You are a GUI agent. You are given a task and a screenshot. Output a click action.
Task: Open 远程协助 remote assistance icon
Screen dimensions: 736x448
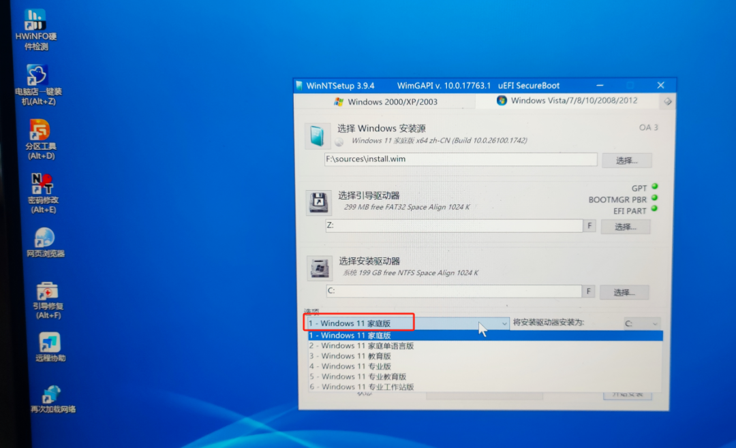(x=50, y=342)
